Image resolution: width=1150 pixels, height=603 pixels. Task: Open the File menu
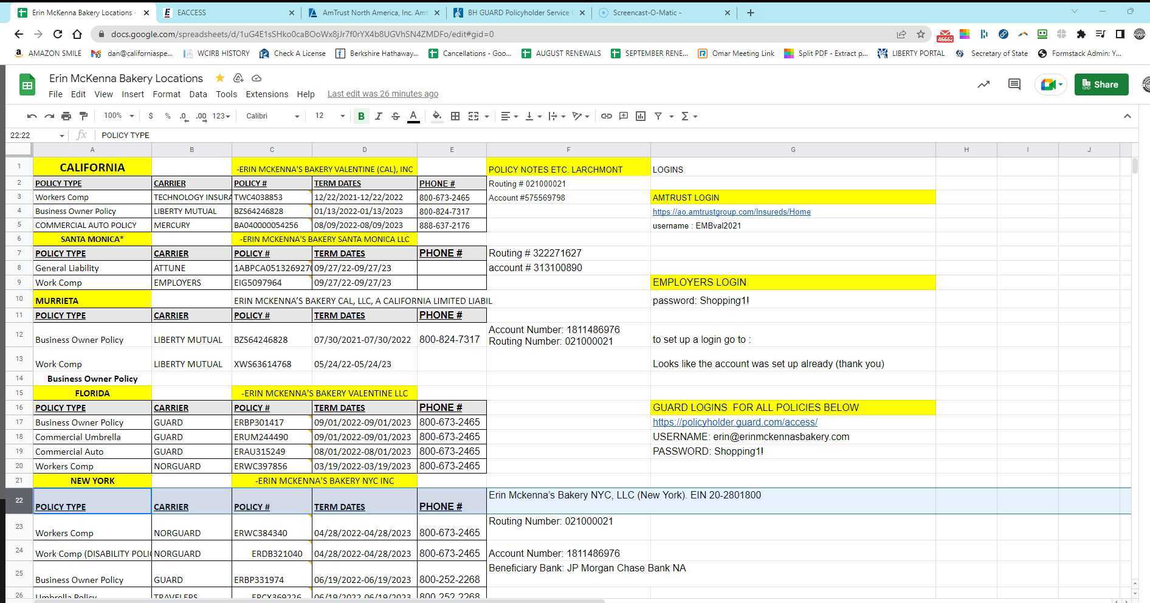tap(55, 94)
